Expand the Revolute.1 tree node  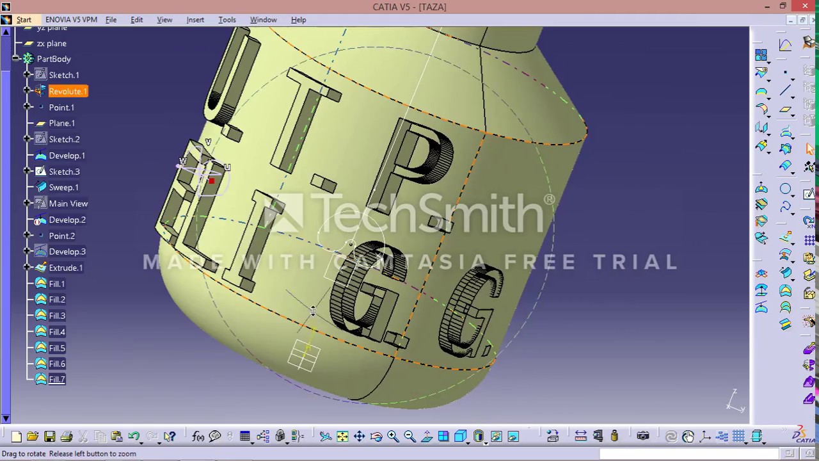27,91
